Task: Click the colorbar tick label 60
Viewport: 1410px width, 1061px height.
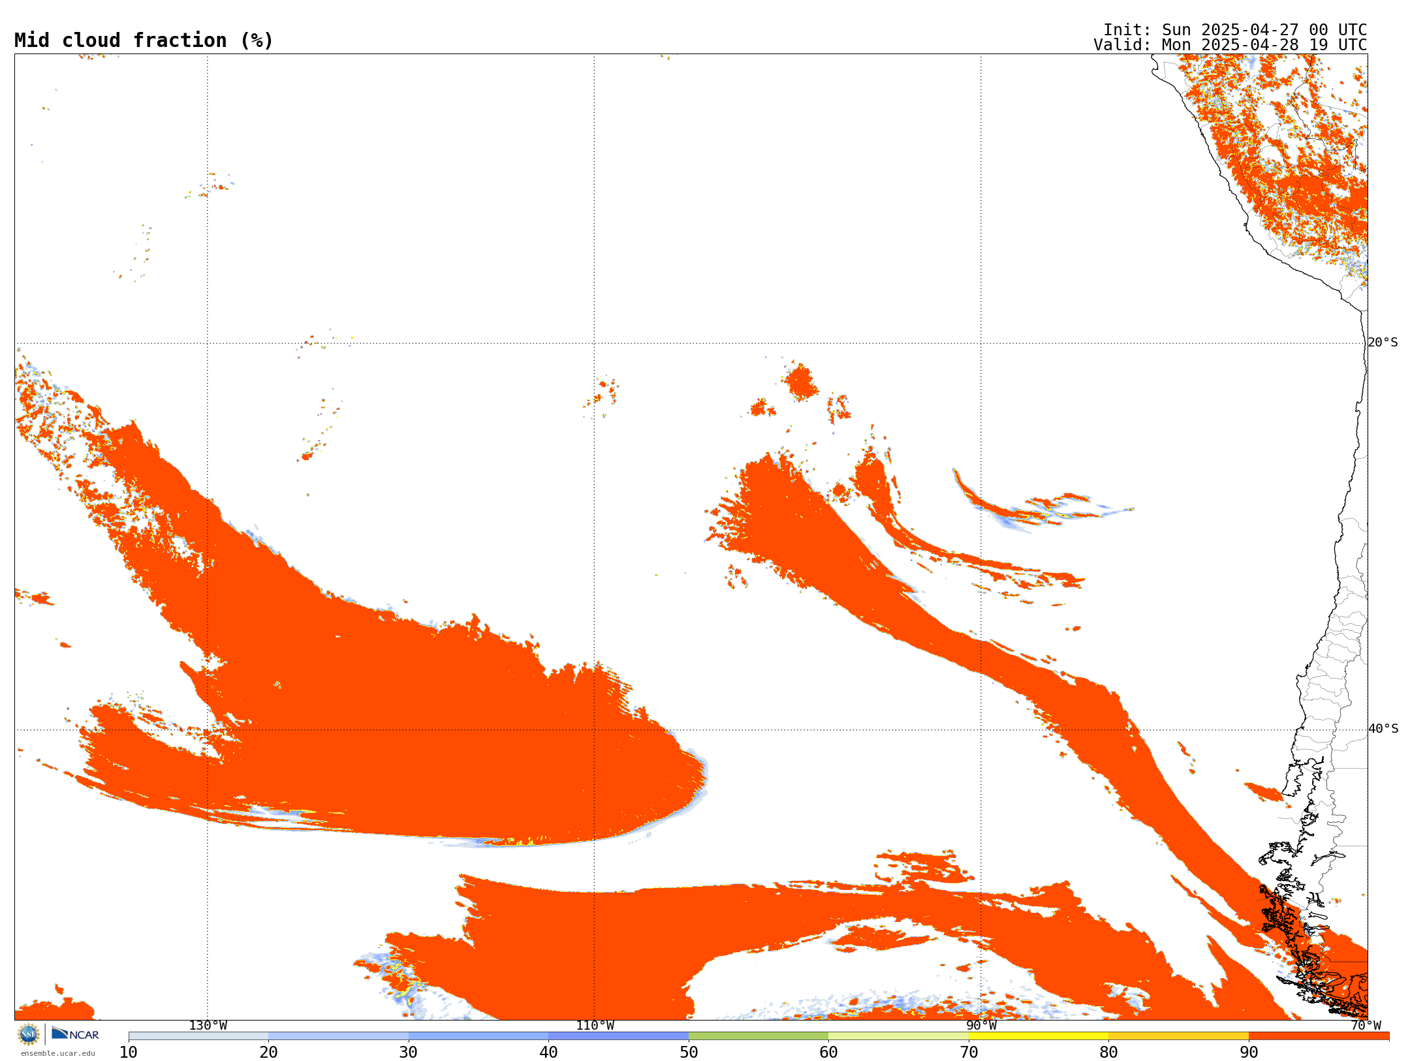Action: tap(828, 1053)
